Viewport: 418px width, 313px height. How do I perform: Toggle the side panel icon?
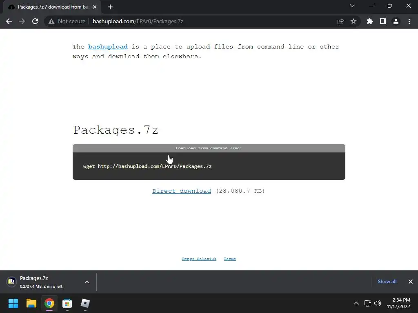[x=383, y=21]
